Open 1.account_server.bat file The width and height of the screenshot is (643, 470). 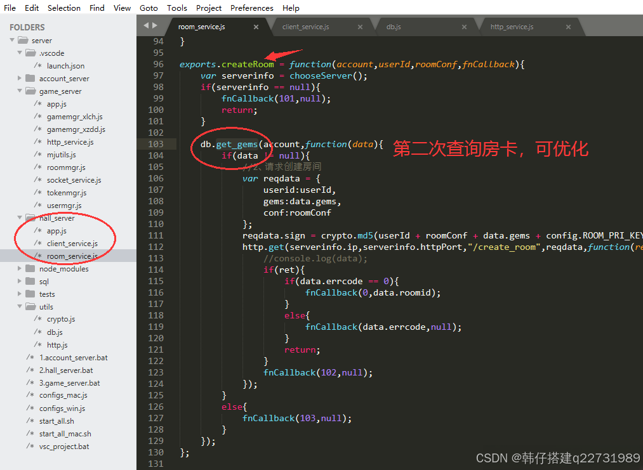[x=74, y=357]
